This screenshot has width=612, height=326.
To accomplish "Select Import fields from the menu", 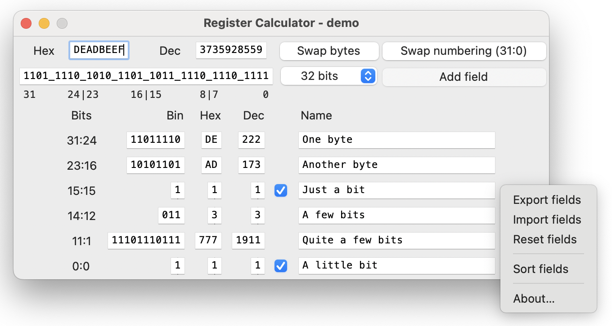I will pyautogui.click(x=547, y=220).
